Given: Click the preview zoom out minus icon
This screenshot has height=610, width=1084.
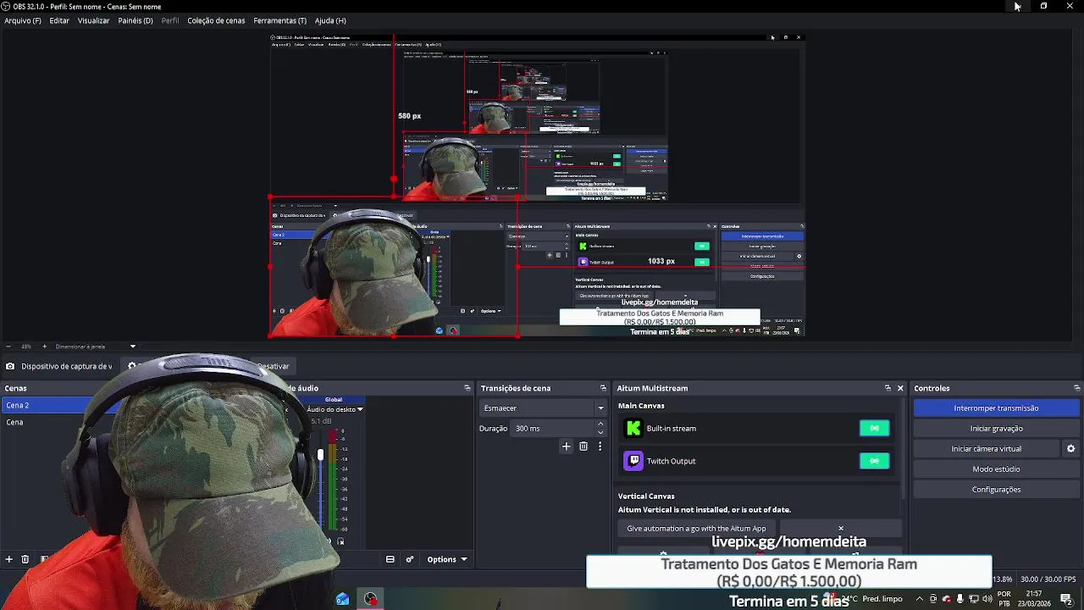Looking at the screenshot, I should tap(8, 347).
